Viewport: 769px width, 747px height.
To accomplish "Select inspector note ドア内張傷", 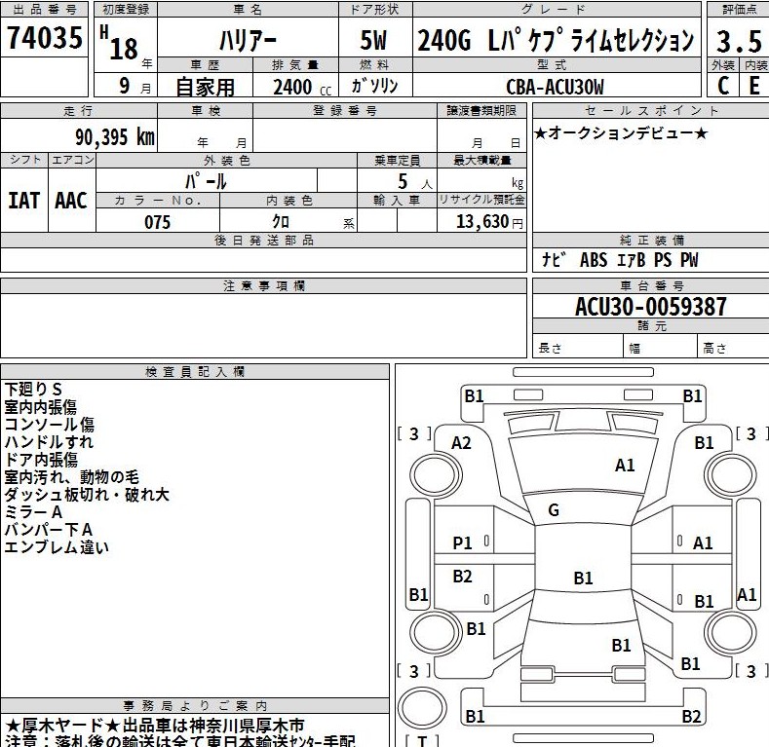I will tap(41, 460).
